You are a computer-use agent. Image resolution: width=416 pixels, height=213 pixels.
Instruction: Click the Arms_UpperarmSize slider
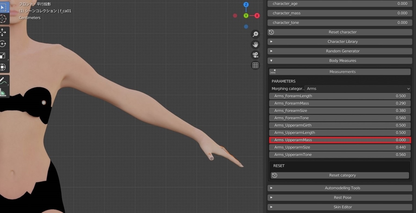tap(340, 147)
